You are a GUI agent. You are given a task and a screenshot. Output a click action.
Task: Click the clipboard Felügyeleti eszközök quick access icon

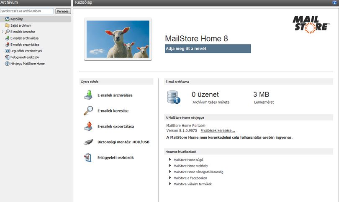[x=88, y=157]
